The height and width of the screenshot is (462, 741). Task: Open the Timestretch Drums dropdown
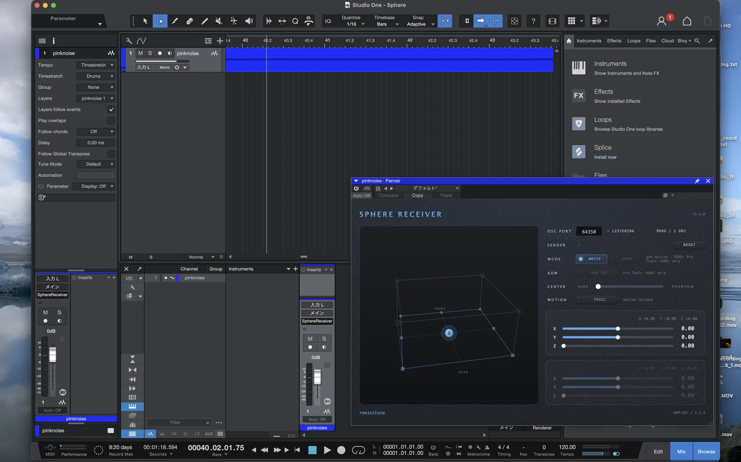point(96,76)
